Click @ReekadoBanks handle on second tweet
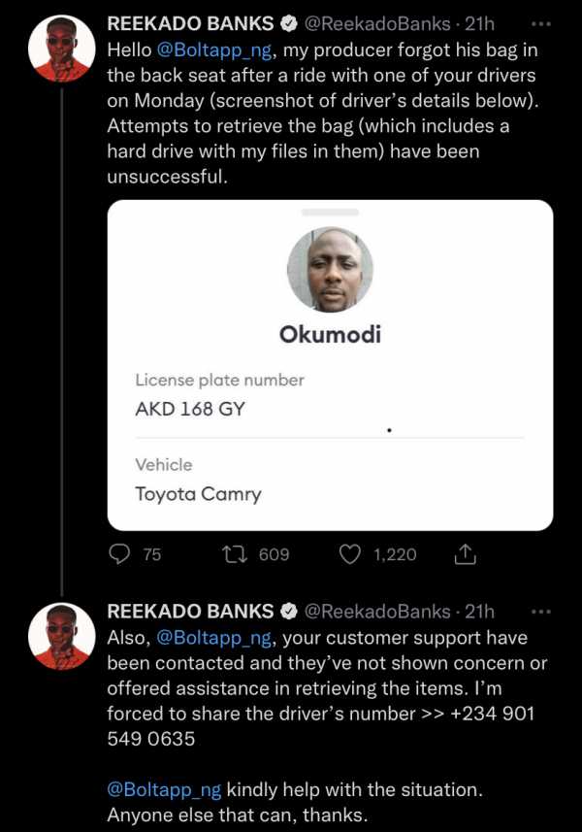The width and height of the screenshot is (582, 832). pyautogui.click(x=377, y=612)
